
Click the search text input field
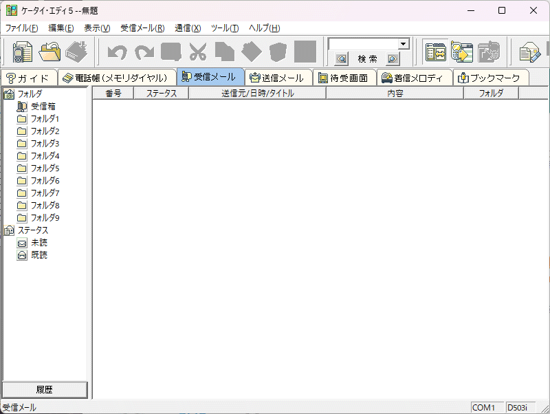click(x=363, y=44)
